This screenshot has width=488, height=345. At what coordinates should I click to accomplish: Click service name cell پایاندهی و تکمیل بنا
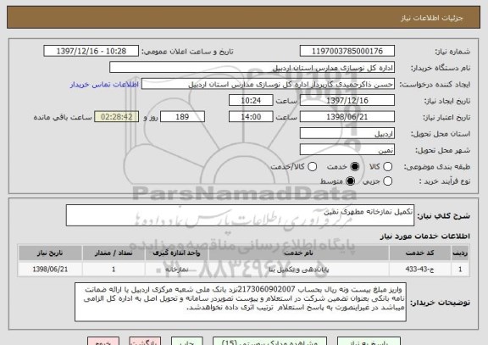299,269
